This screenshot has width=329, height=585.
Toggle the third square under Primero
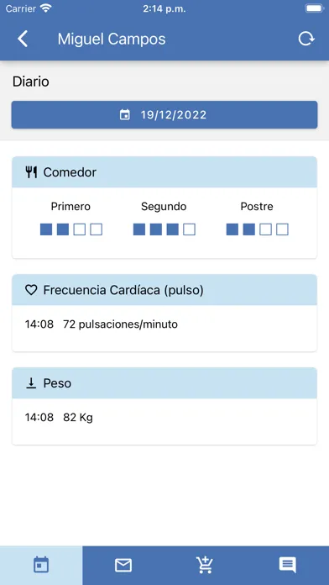80,229
